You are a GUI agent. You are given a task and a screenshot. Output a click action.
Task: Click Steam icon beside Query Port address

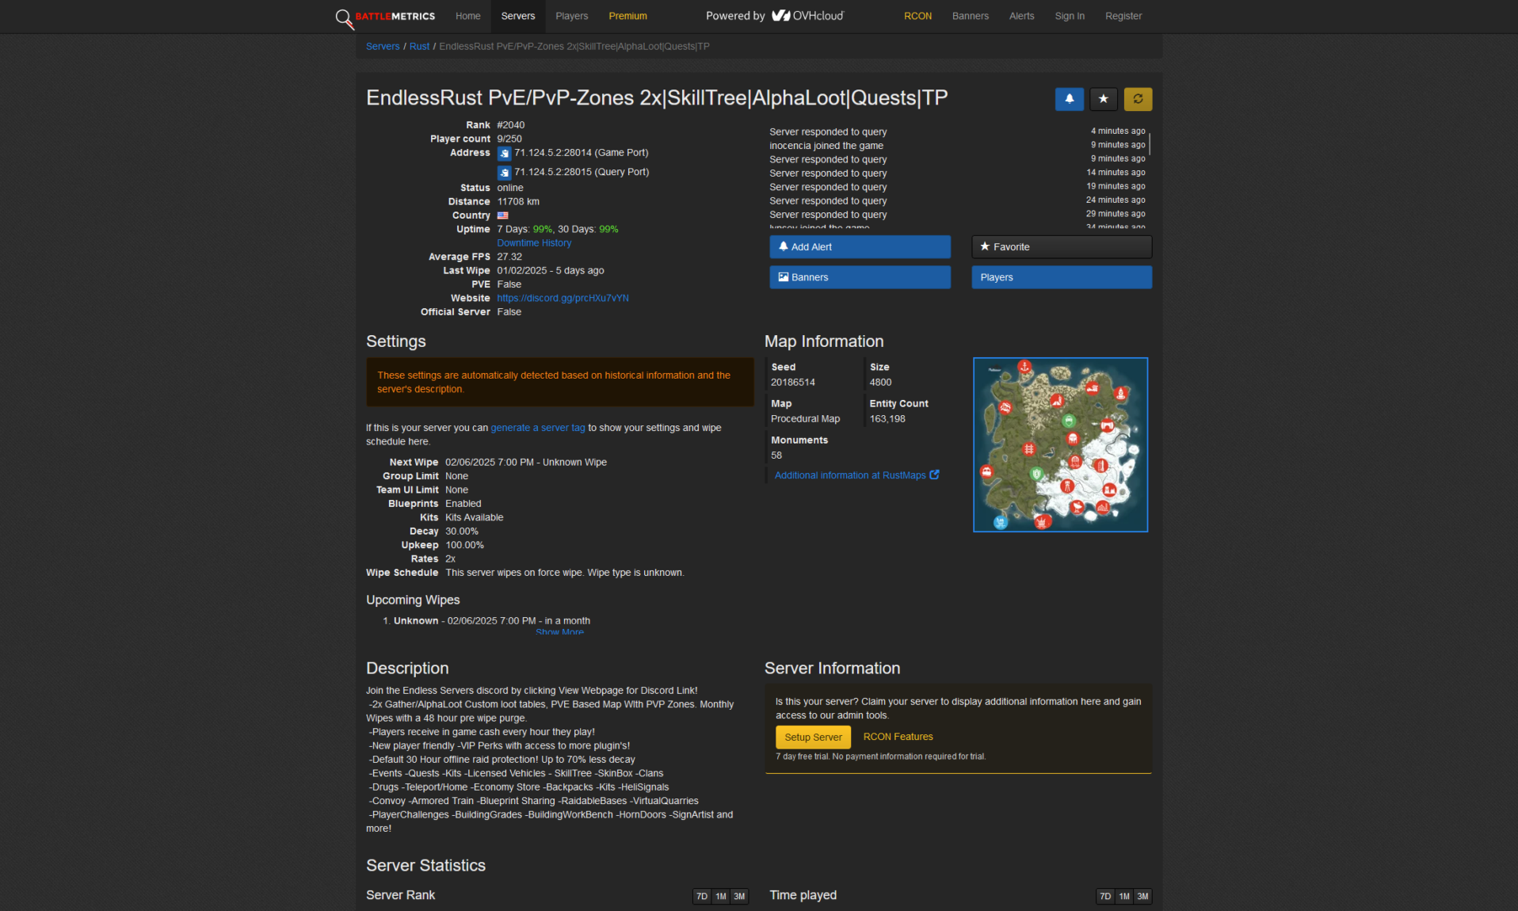[x=504, y=173]
